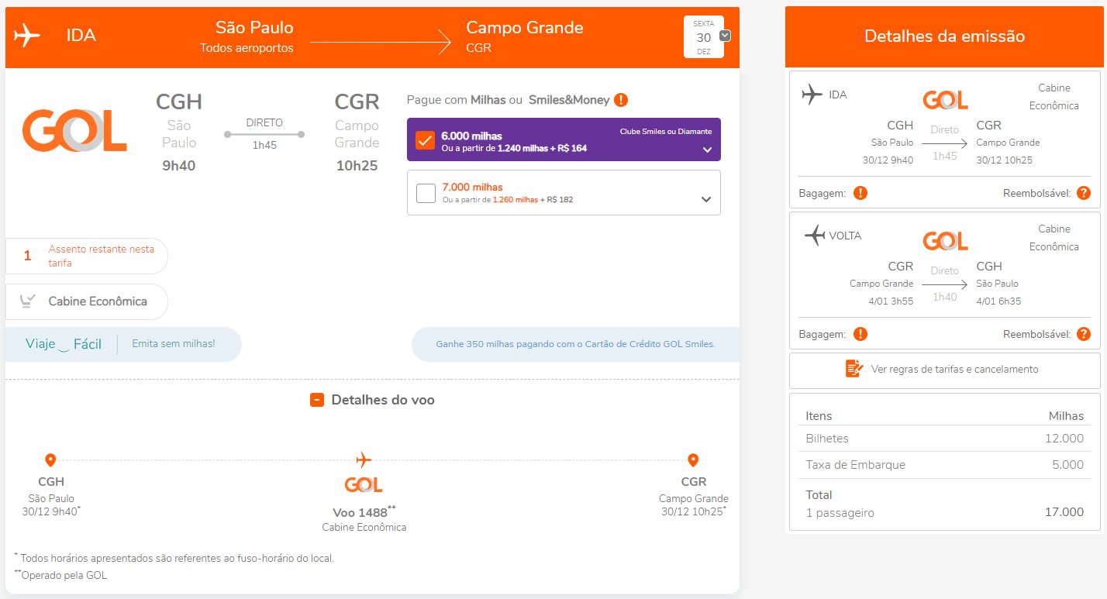Select the 7.000 milhas fare checkbox
This screenshot has height=599, width=1107.
click(426, 193)
